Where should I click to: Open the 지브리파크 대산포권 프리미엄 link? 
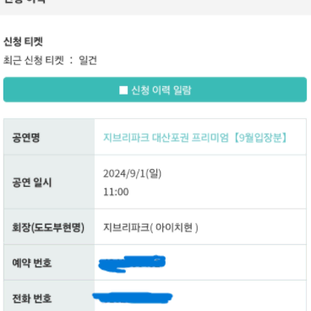tap(194, 138)
